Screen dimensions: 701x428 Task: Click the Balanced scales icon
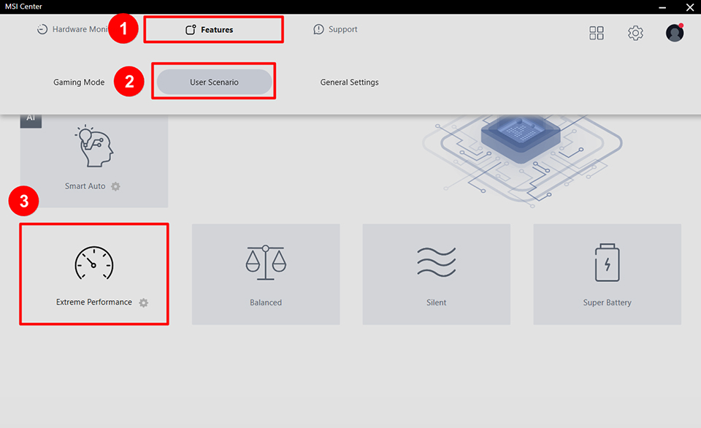266,262
